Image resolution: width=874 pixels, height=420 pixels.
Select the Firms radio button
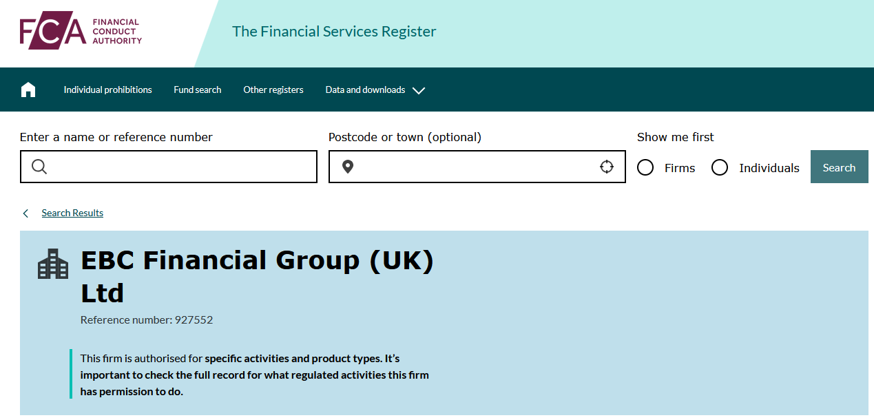(645, 168)
